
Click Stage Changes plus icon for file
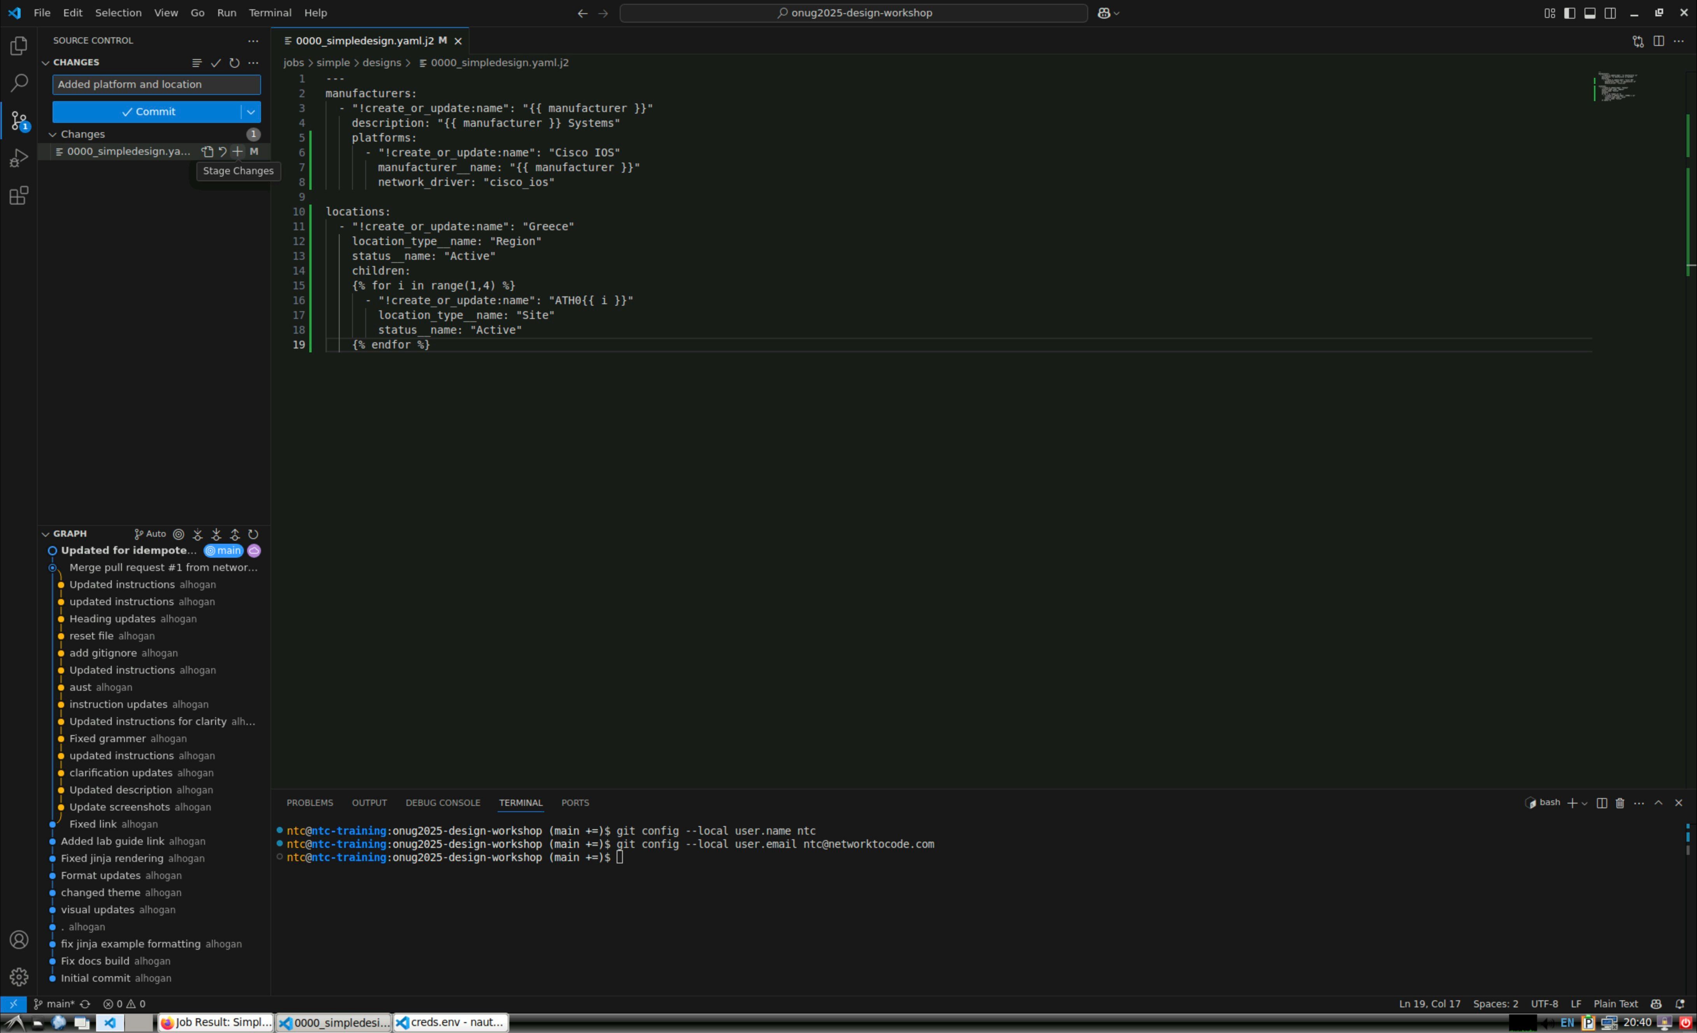[x=238, y=152]
